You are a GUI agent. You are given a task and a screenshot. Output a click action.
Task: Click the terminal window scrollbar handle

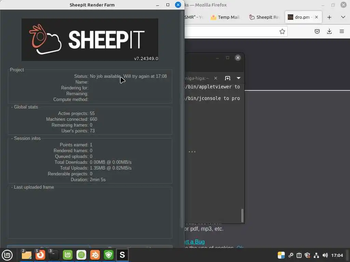click(x=242, y=215)
